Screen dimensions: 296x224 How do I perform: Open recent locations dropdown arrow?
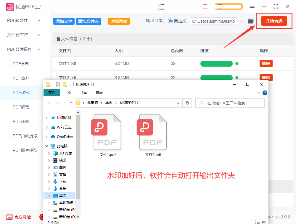point(65,103)
